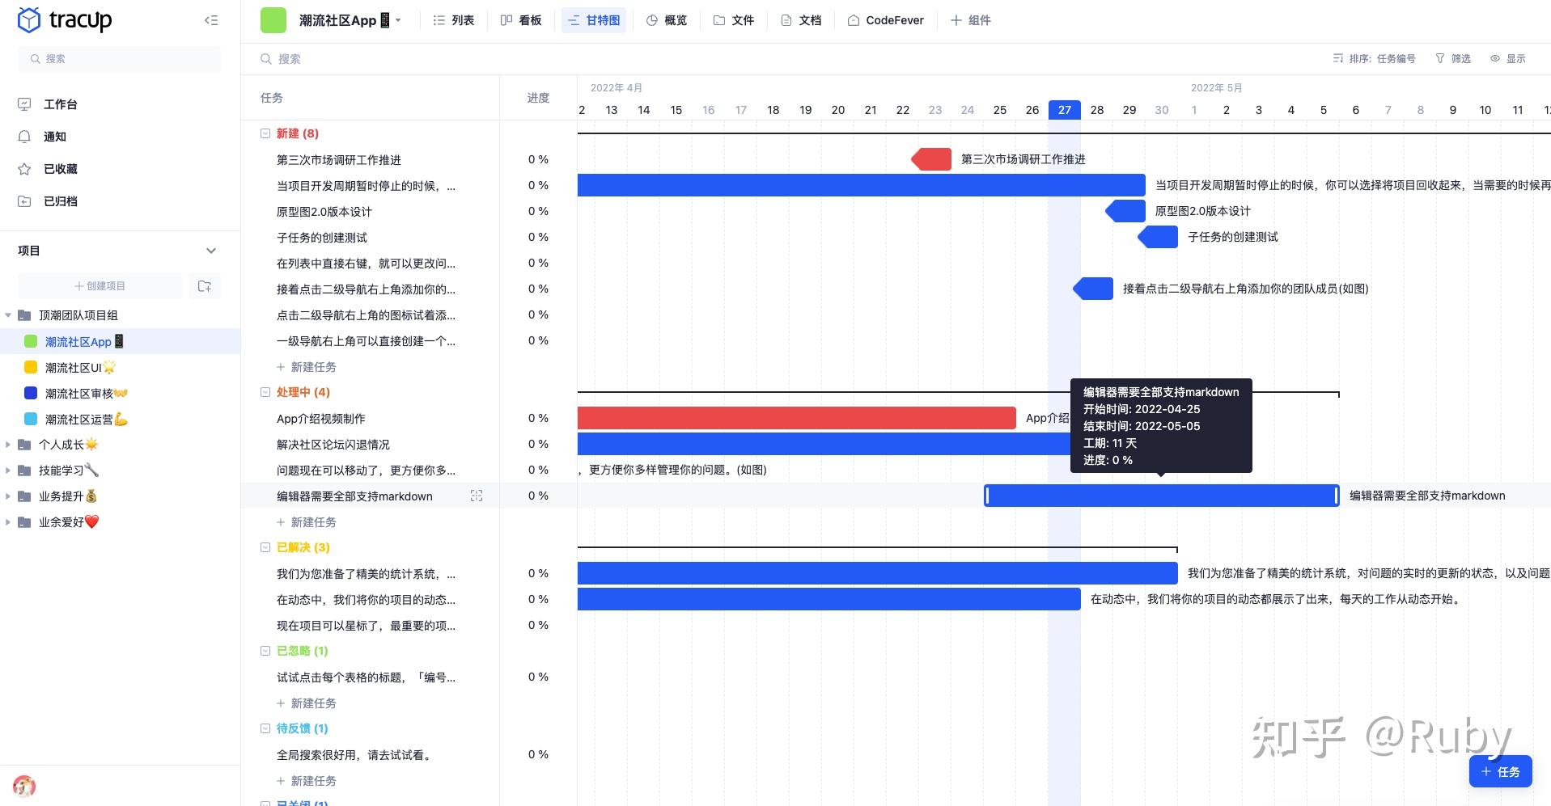The width and height of the screenshot is (1551, 806).
Task: Click 创建项目 button
Action: tap(100, 286)
